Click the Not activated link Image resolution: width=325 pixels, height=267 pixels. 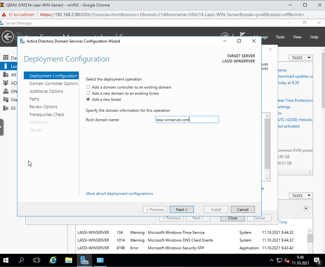point(288,126)
